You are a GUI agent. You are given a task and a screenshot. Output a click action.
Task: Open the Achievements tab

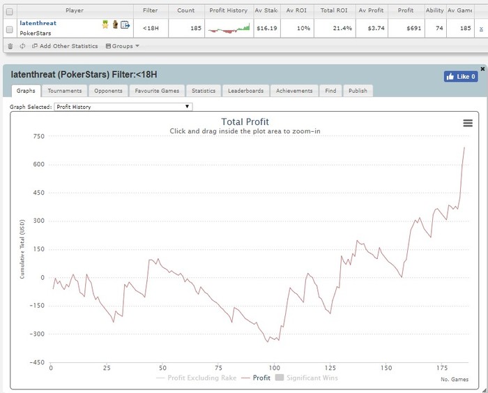point(294,91)
